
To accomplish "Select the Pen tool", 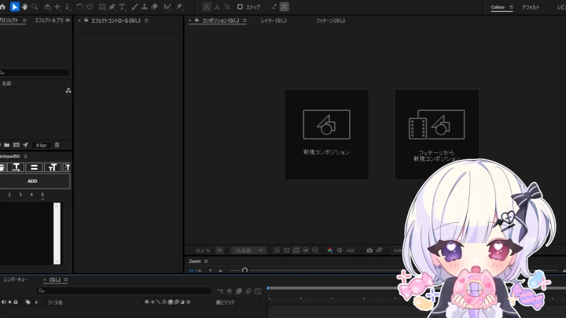I will tap(112, 7).
